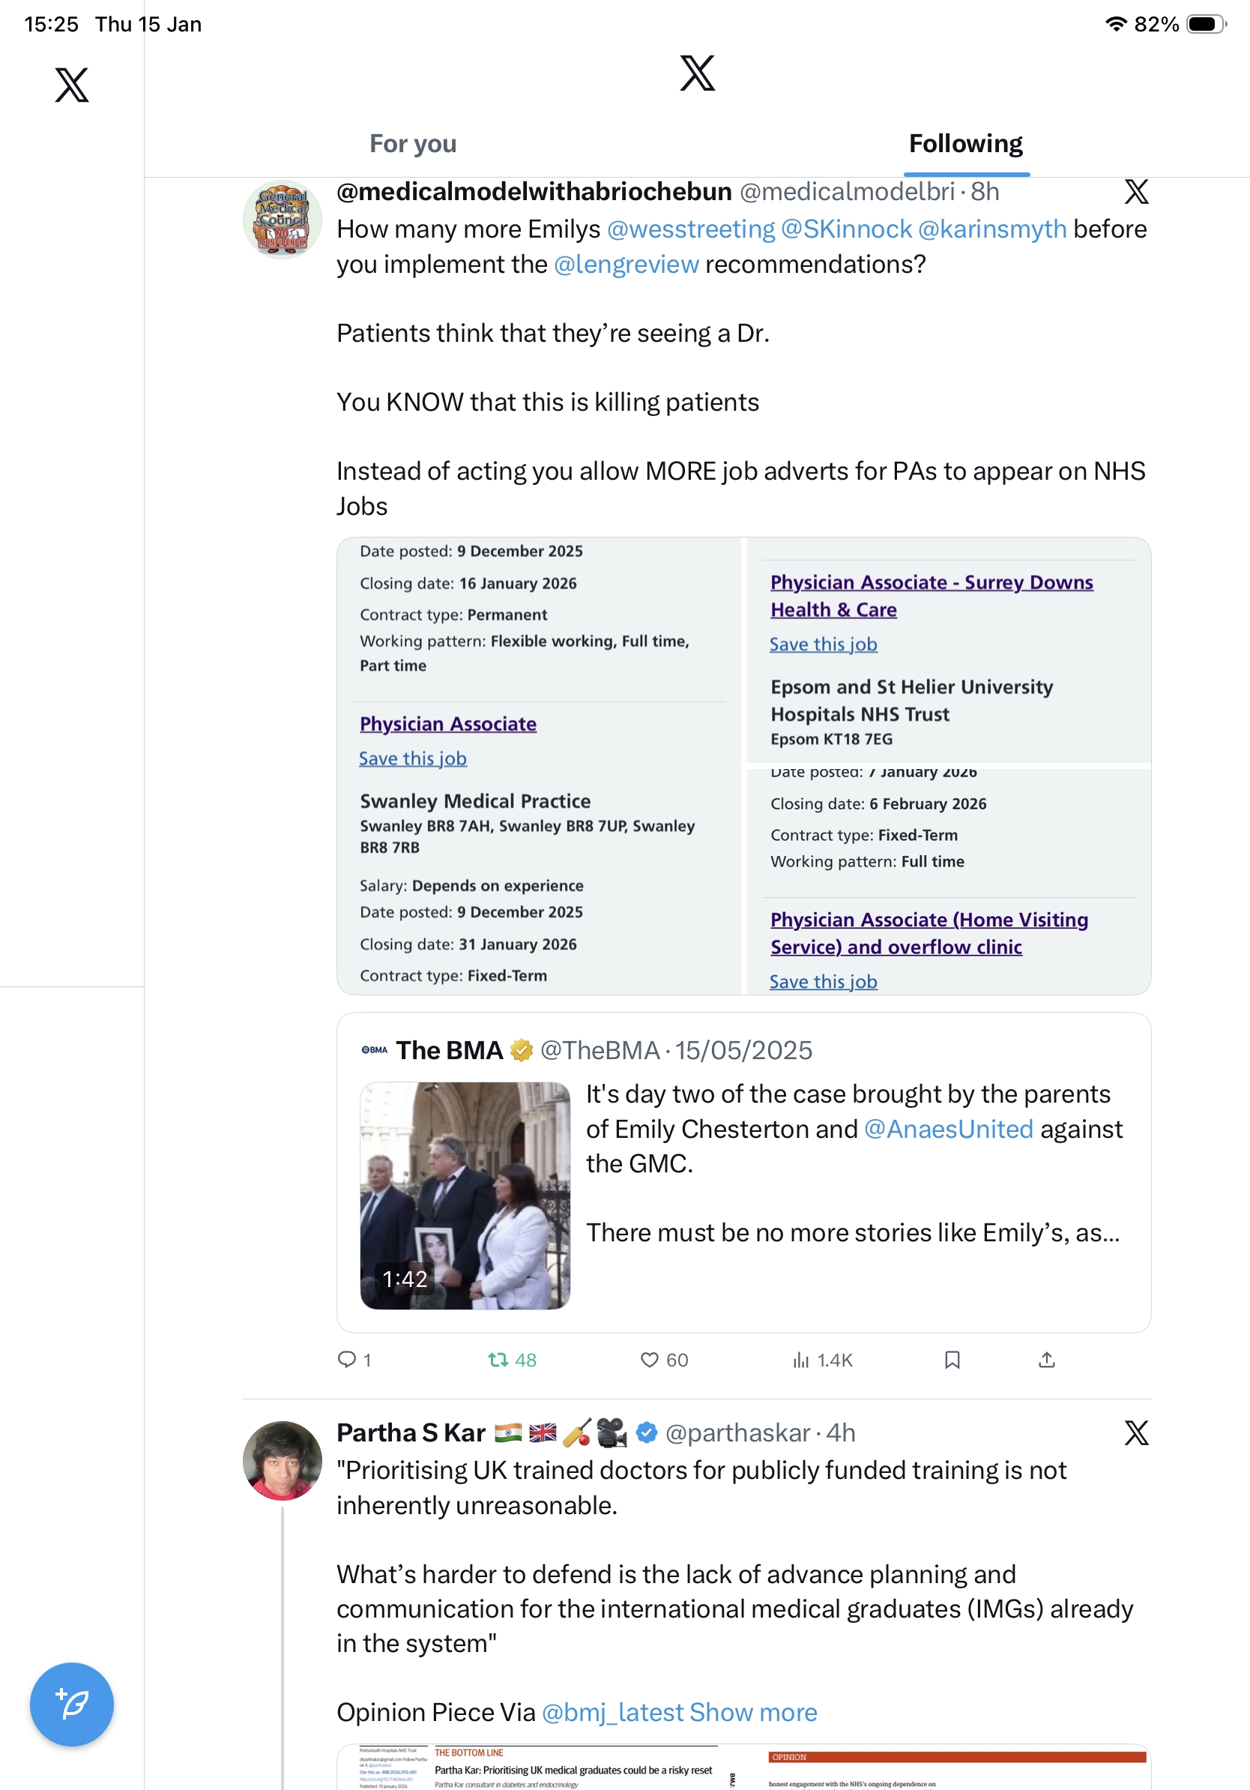Open the @bmj_latest mention link
The image size is (1250, 1790).
point(612,1712)
